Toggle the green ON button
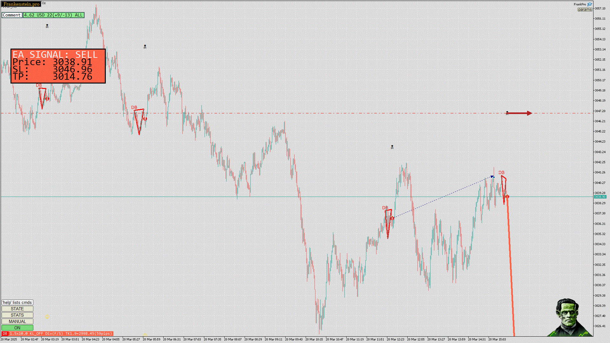Viewport: 610px width, 343px height. (17, 328)
